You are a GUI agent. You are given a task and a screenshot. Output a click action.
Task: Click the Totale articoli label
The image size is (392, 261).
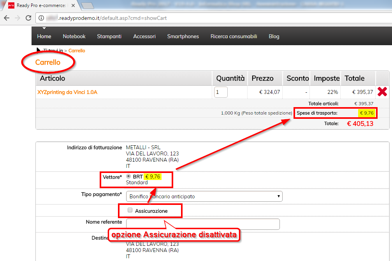[323, 104]
